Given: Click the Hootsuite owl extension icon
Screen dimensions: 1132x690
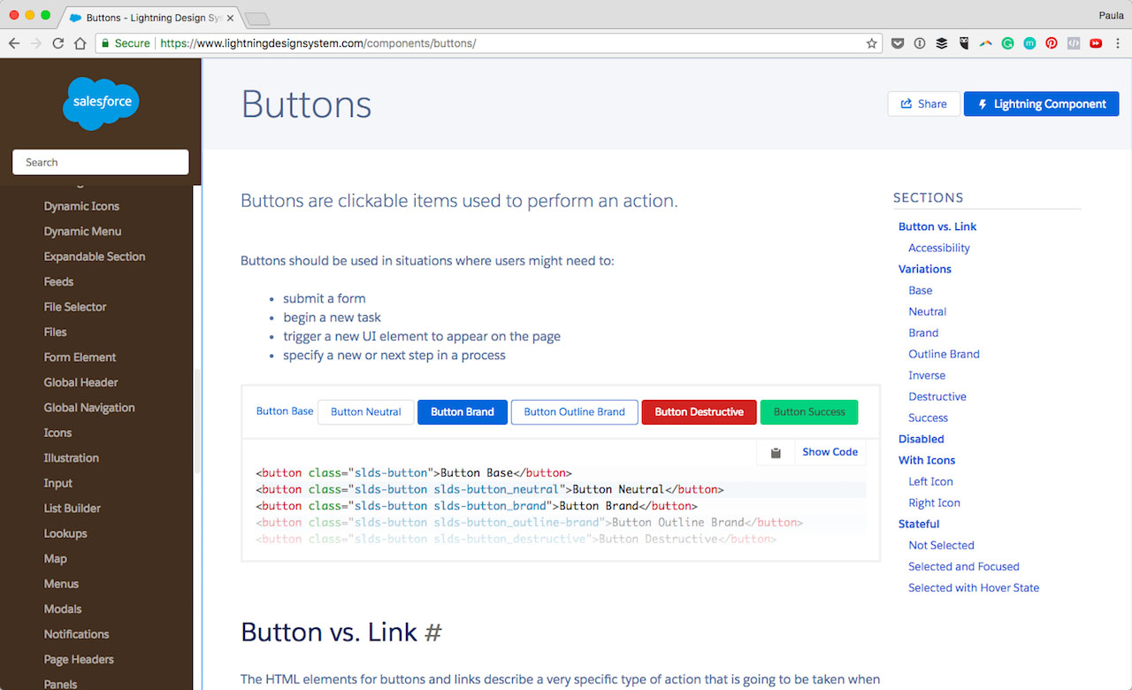Looking at the screenshot, I should [963, 43].
